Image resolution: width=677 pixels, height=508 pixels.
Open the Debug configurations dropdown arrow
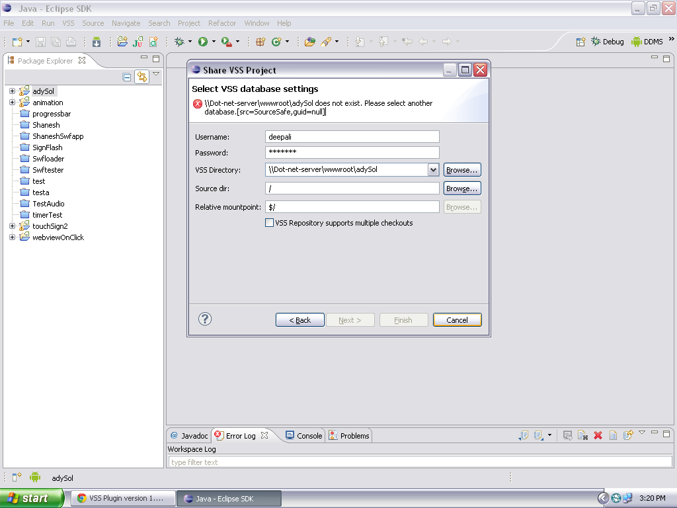coord(190,42)
